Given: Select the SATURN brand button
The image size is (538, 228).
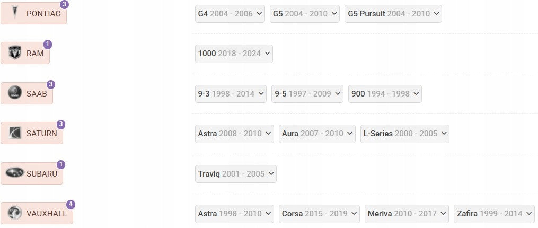Looking at the screenshot, I should 32,134.
